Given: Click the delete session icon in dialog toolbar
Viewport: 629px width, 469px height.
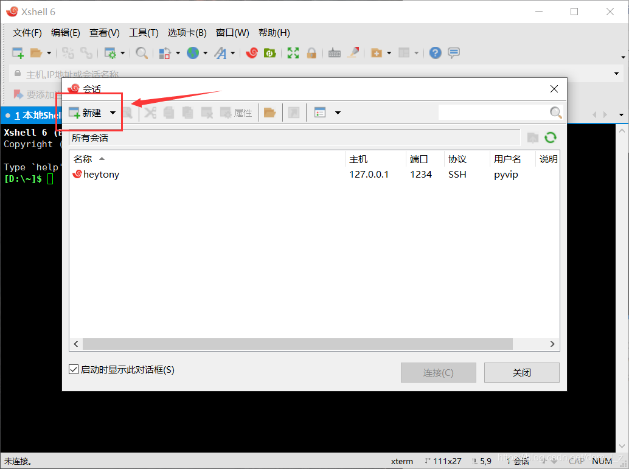Looking at the screenshot, I should [207, 113].
